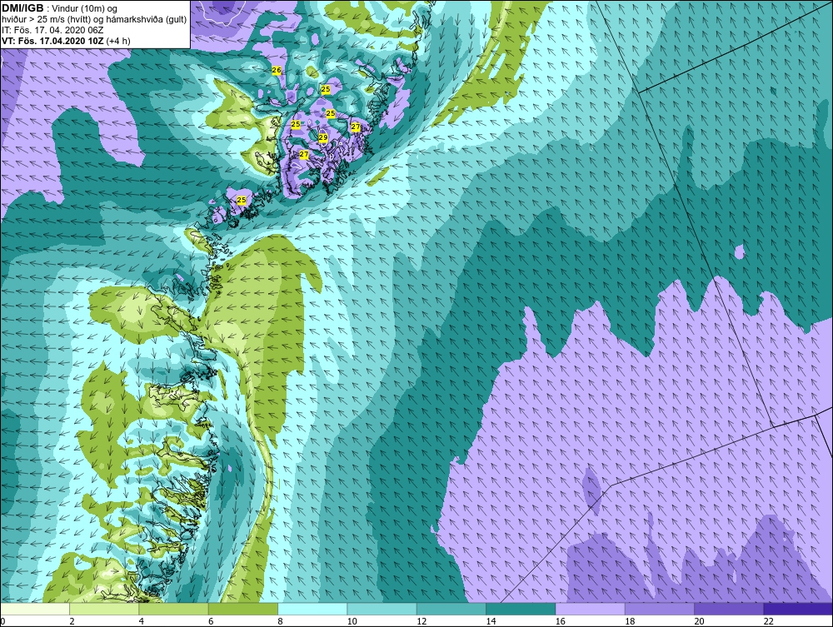Select the 4–6 m/s green legend swatch
This screenshot has width=833, height=627.
174,609
